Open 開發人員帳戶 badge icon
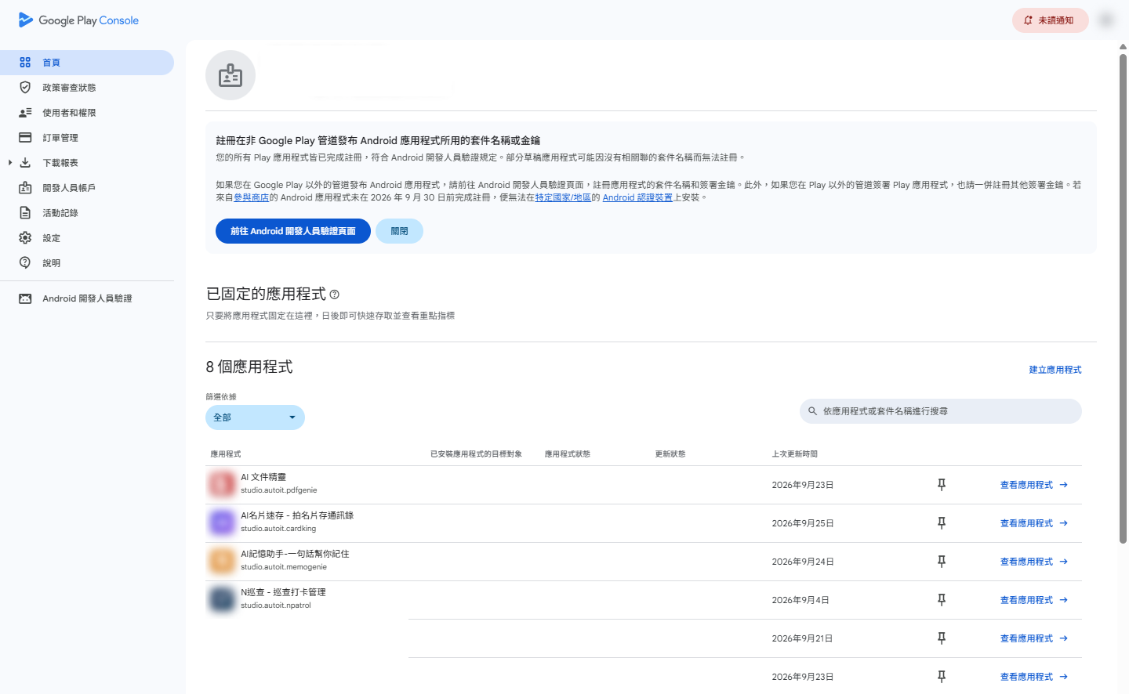Screen dimensions: 1129x694 click(x=25, y=188)
